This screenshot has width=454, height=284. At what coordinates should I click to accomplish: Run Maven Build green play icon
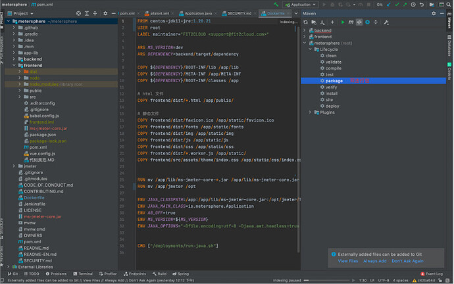pyautogui.click(x=343, y=22)
